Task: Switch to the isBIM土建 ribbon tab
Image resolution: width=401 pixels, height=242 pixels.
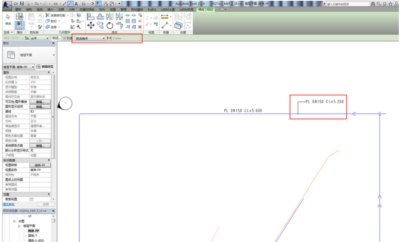Action: [168, 9]
